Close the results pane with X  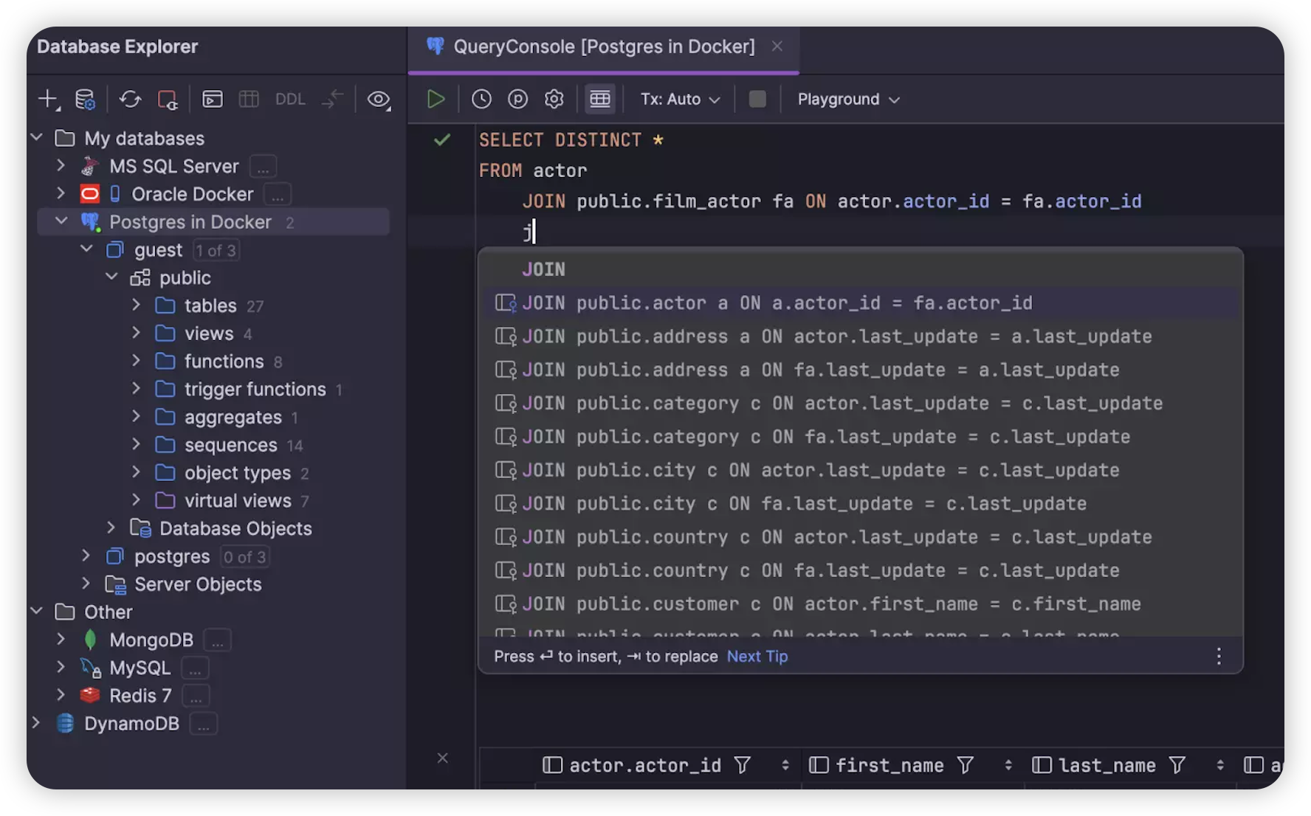[x=443, y=758]
